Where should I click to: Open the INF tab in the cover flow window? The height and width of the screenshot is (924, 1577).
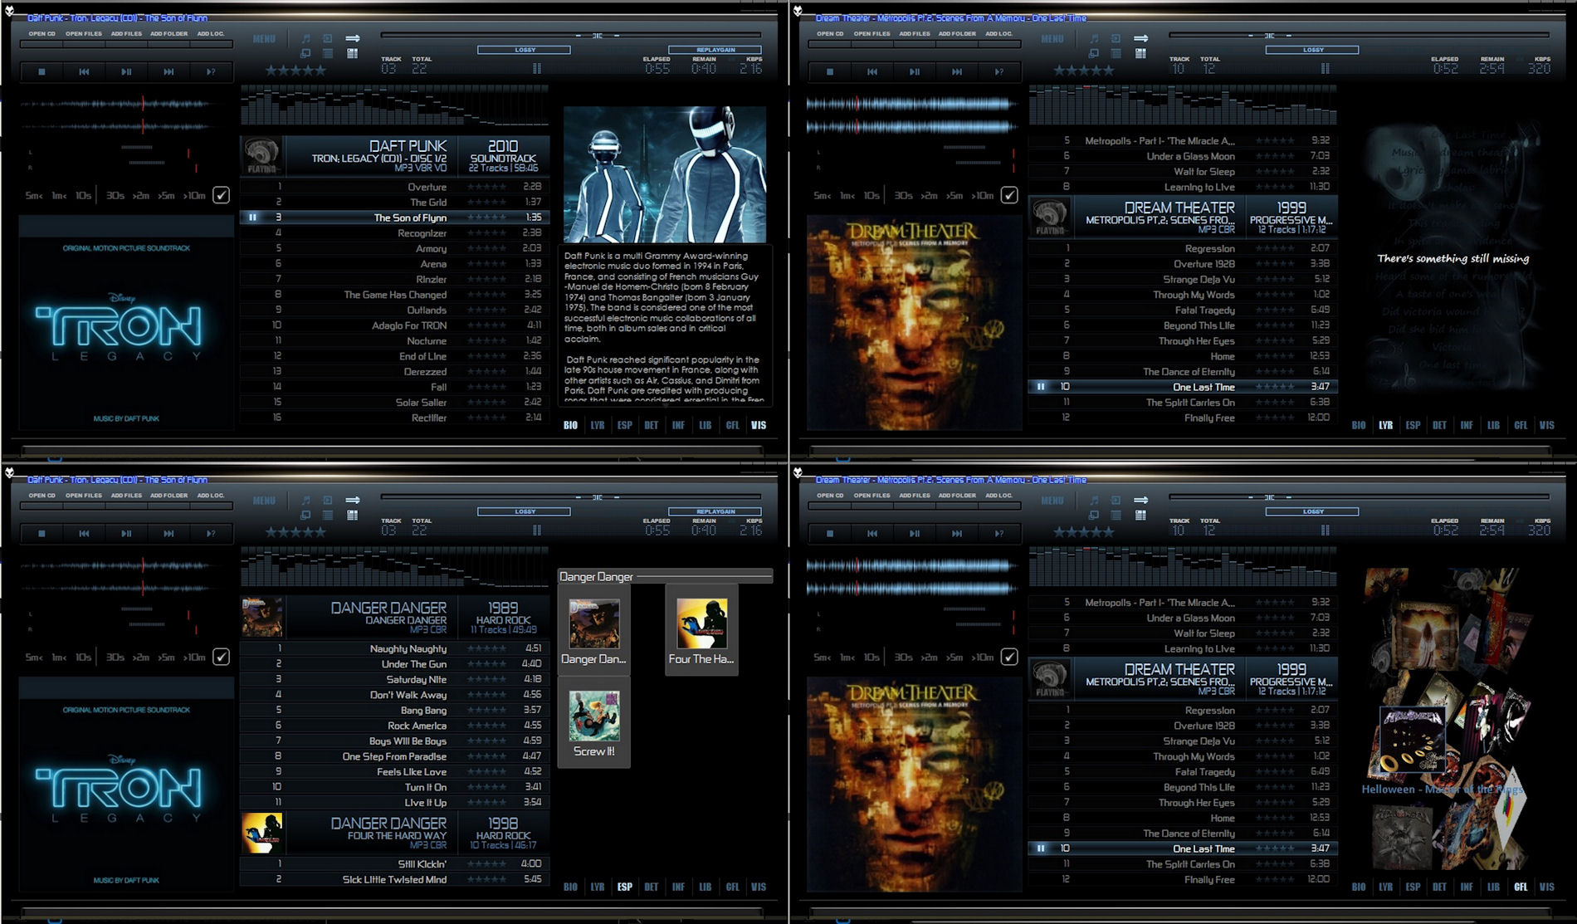pyautogui.click(x=1467, y=887)
